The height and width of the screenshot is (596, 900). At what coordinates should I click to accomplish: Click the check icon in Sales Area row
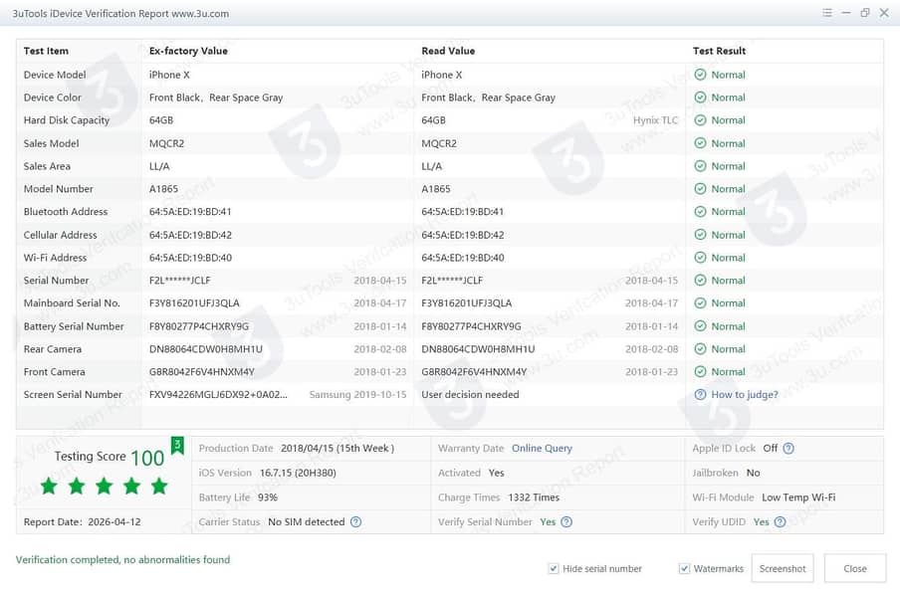pos(700,166)
